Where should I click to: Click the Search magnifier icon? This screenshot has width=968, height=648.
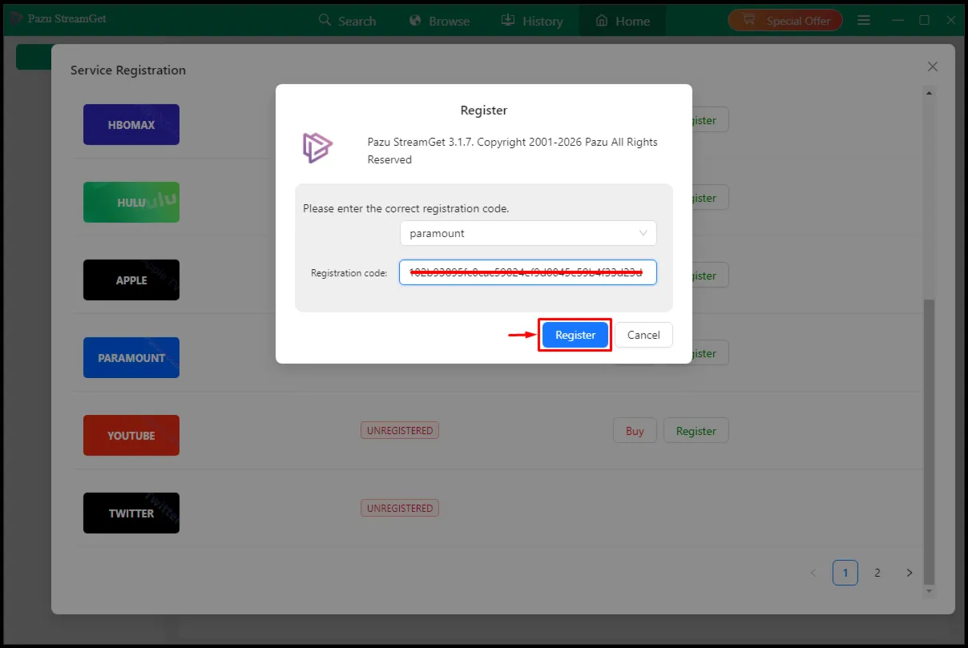point(325,20)
